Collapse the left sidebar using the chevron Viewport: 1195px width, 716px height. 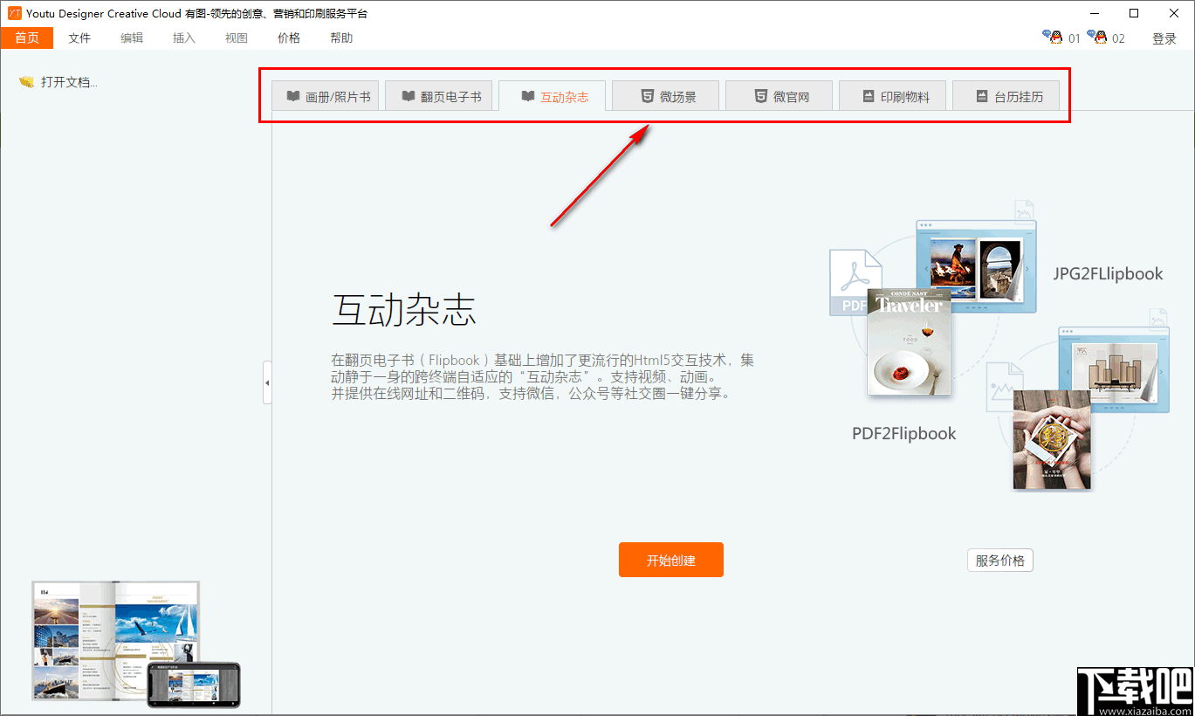267,382
